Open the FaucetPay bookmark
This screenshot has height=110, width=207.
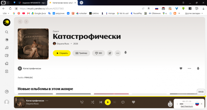point(136,13)
